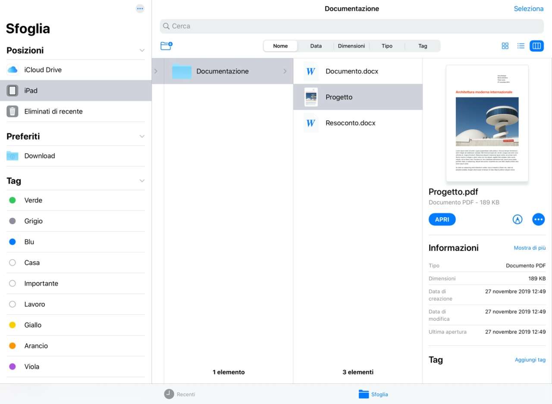The width and height of the screenshot is (552, 404).
Task: Tap the Progetto file thumbnail icon
Action: (x=311, y=97)
